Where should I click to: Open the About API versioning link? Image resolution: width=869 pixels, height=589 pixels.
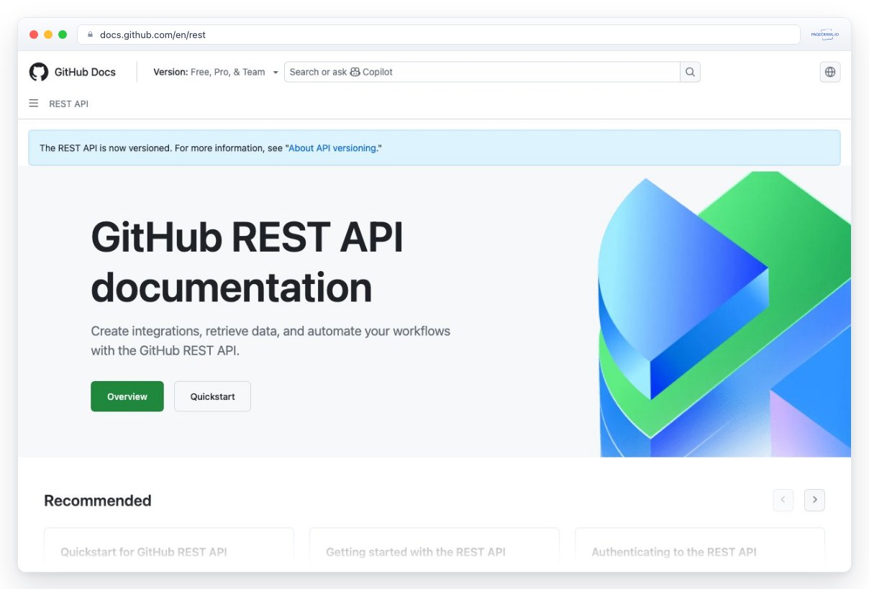click(332, 148)
